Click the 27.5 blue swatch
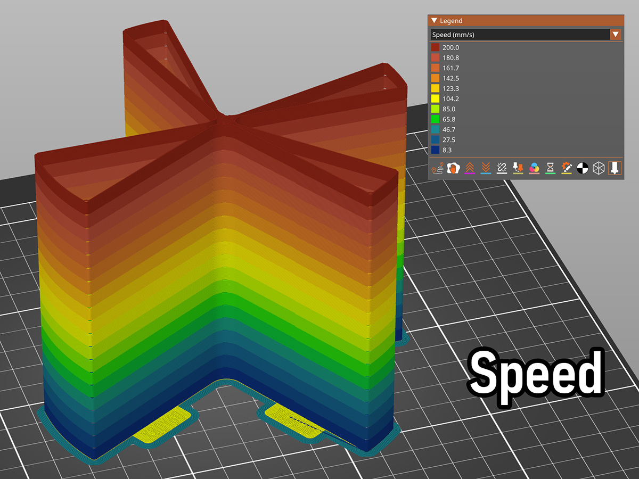 [x=435, y=139]
